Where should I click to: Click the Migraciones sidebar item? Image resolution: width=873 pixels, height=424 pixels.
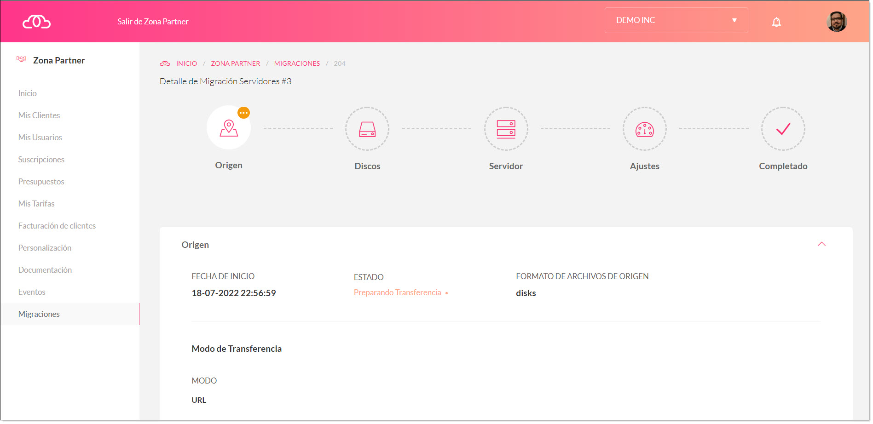(x=39, y=314)
